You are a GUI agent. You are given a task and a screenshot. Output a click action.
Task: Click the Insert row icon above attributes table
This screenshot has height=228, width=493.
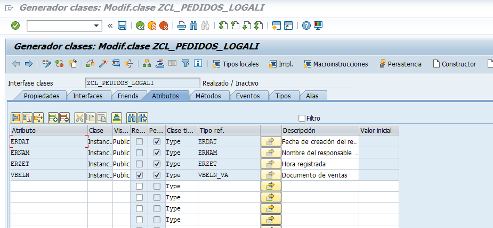tap(53, 118)
